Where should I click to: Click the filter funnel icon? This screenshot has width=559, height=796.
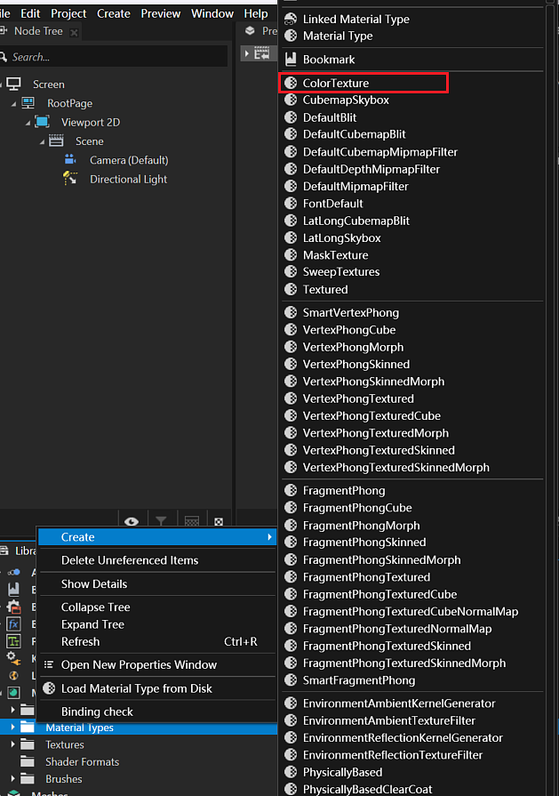pos(162,521)
